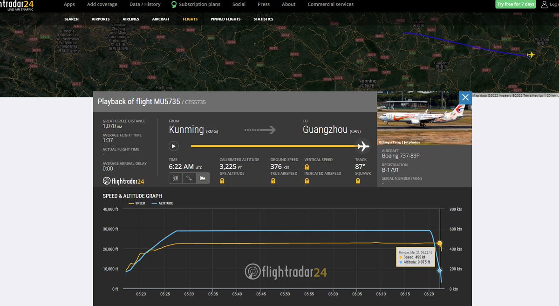Select the AIRLINES tab
Screen dimensions: 559x306
pos(131,19)
